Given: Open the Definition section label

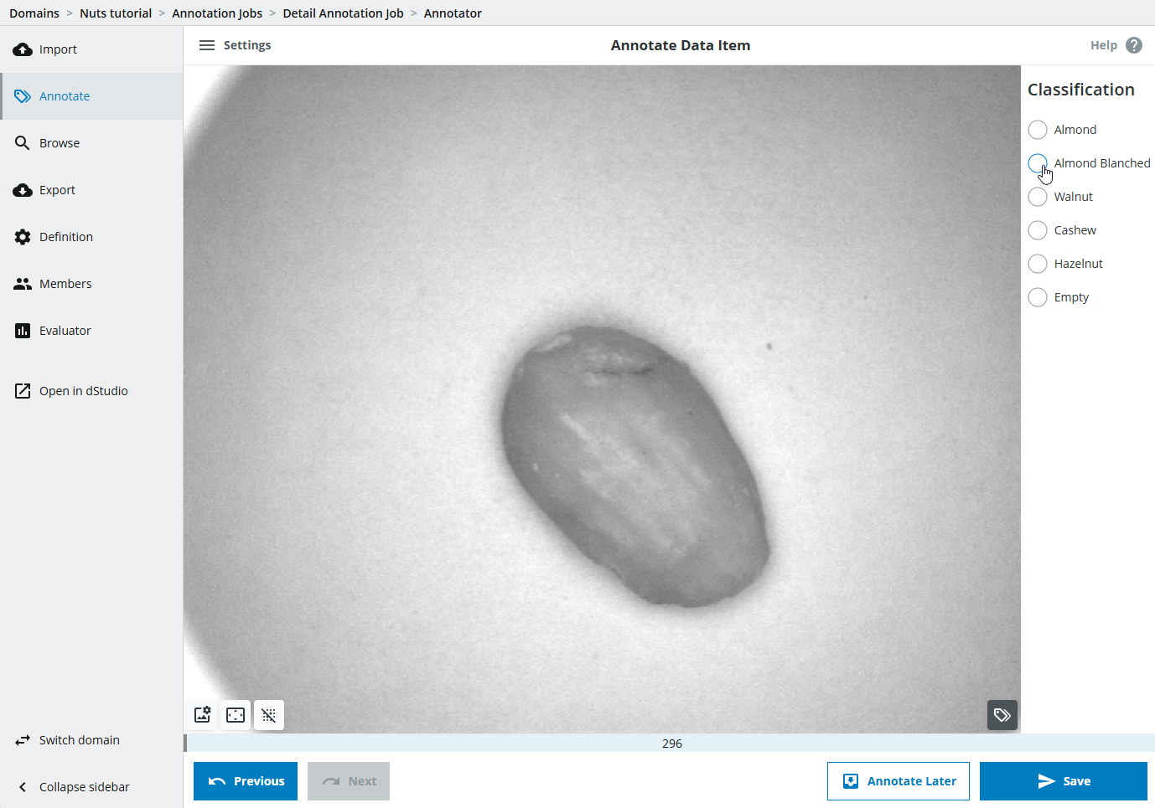Looking at the screenshot, I should click(66, 237).
